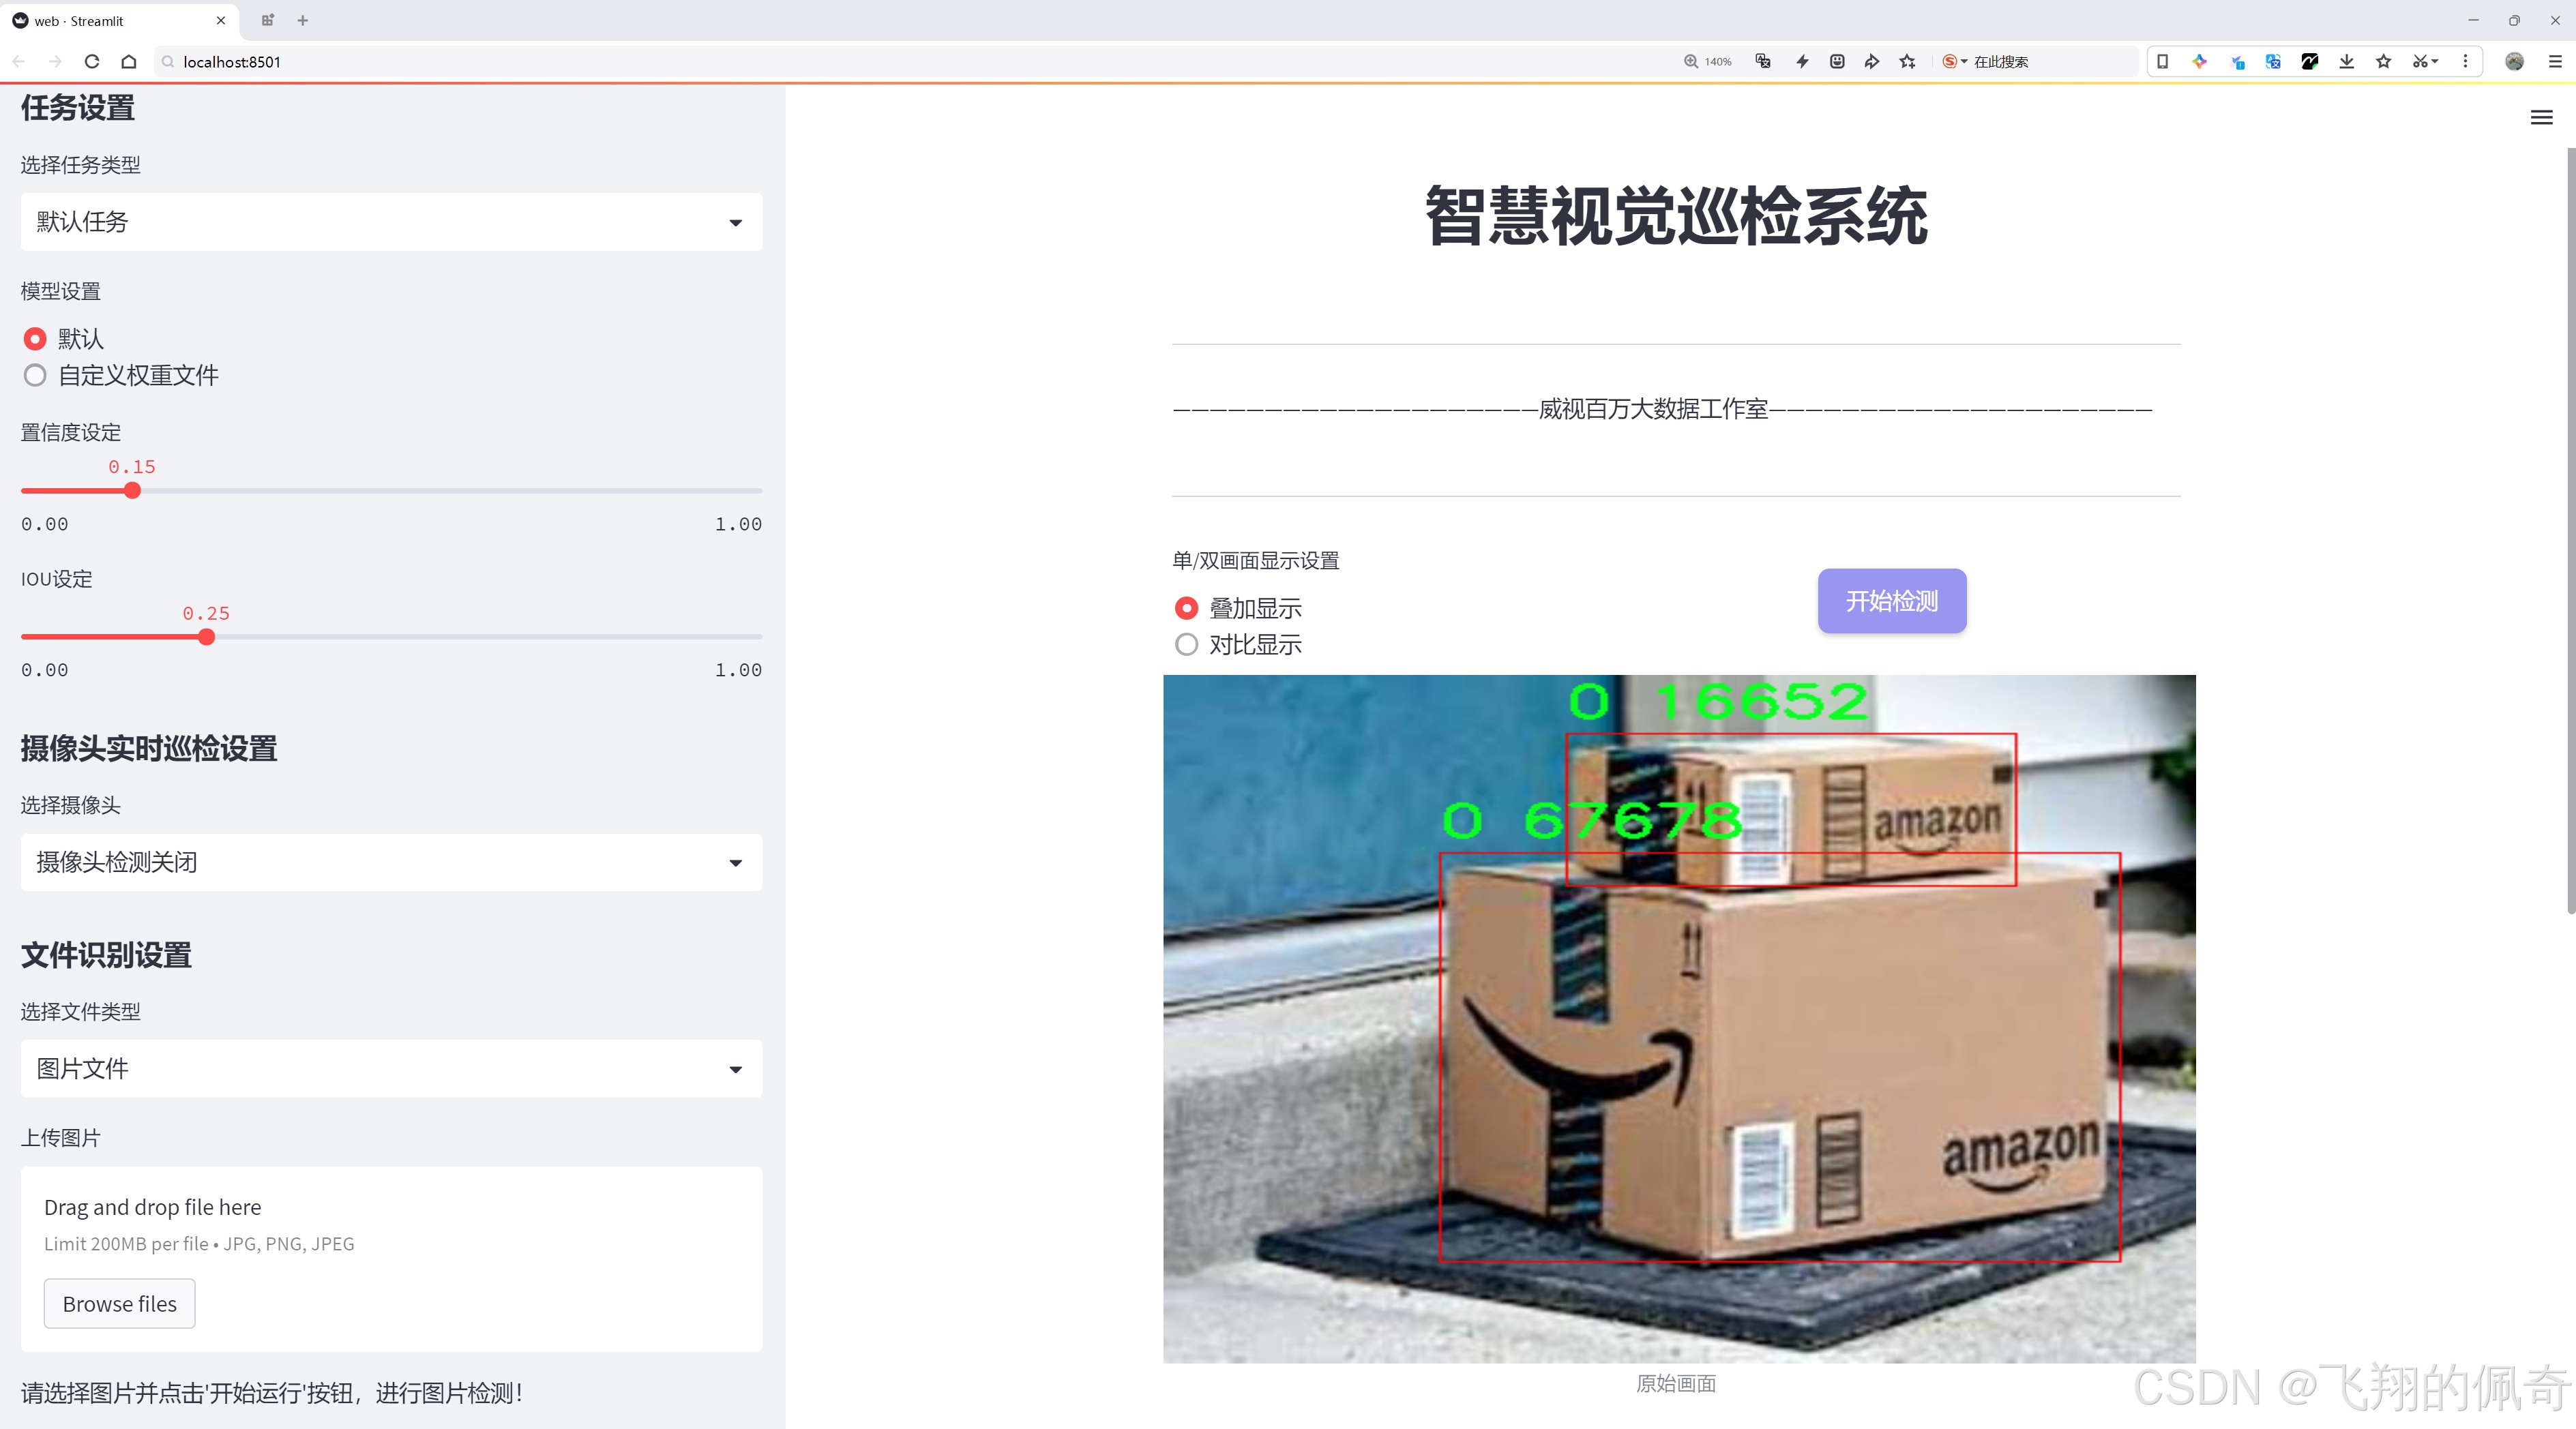
Task: Select the 对比显示 radio option
Action: click(x=1186, y=644)
